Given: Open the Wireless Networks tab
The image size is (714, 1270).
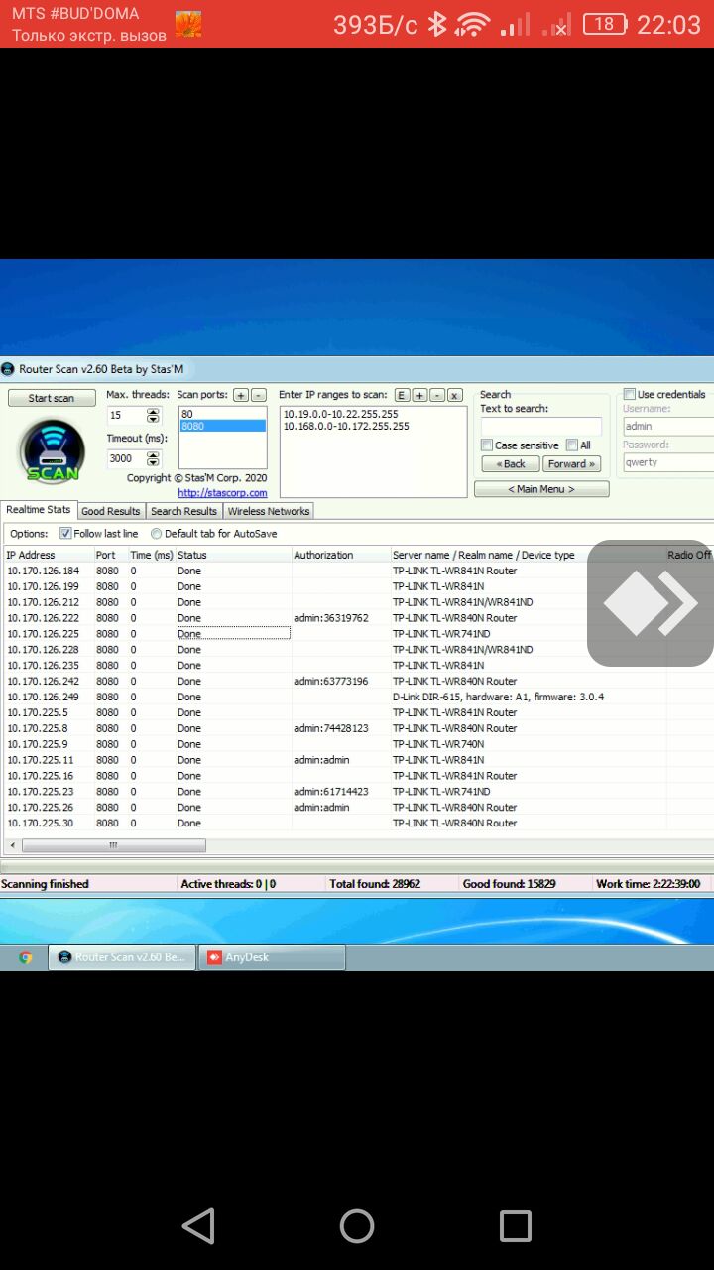Looking at the screenshot, I should coord(269,511).
